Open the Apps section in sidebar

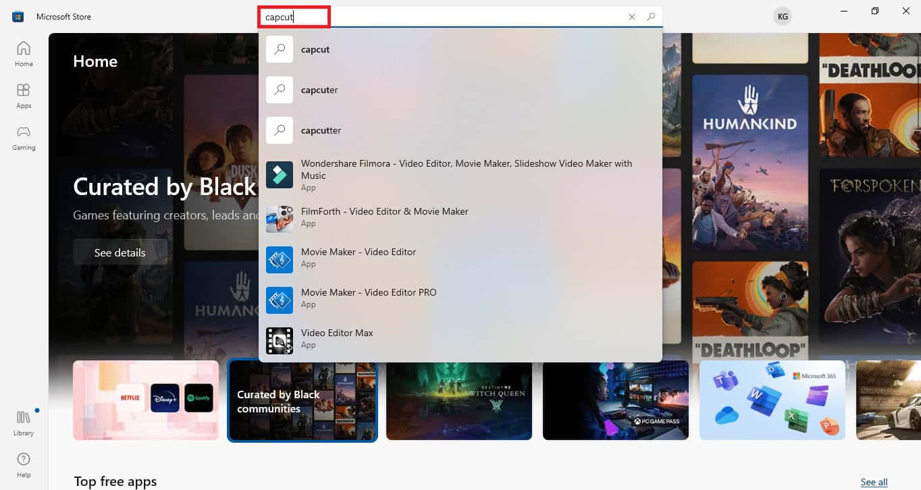coord(24,96)
